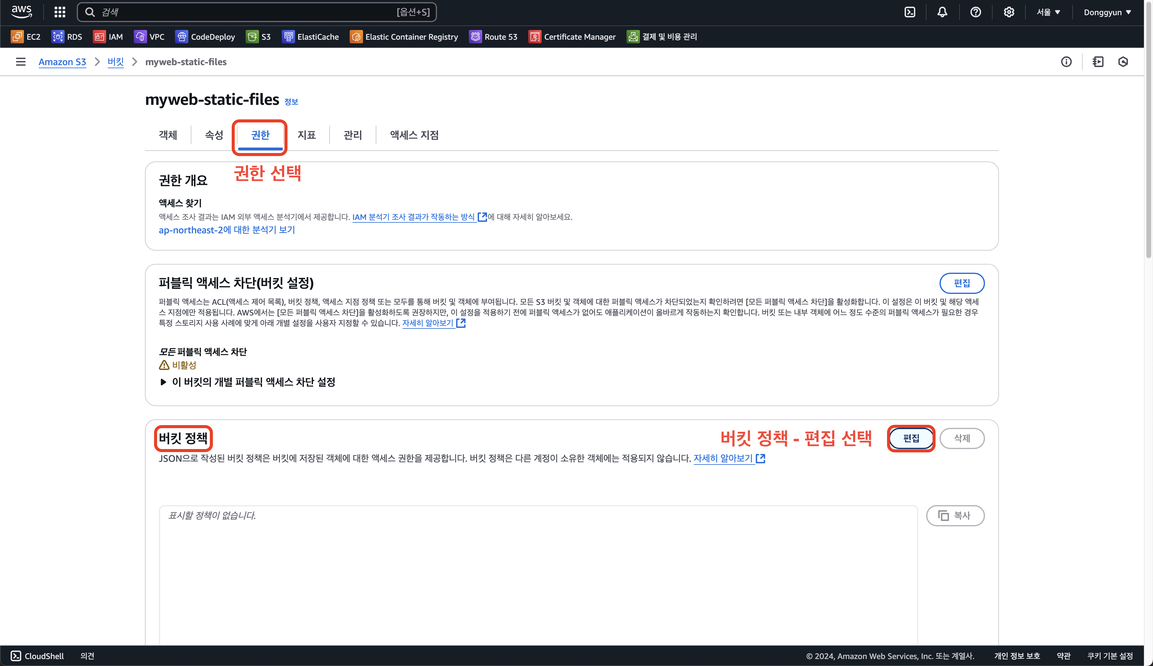This screenshot has height=666, width=1153.
Task: Switch to the 액세스 지점 tab
Action: coord(414,135)
